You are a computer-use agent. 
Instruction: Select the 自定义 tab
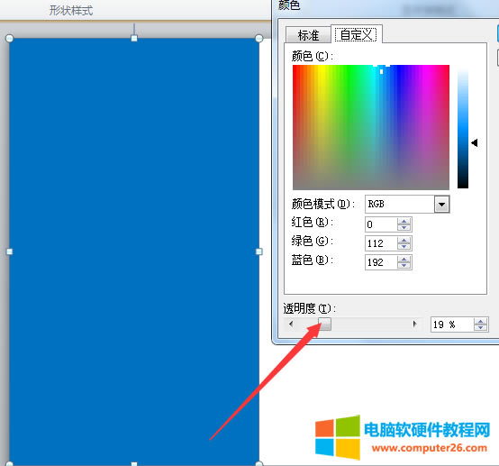(x=357, y=34)
